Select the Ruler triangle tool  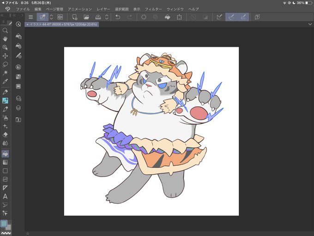5,188
